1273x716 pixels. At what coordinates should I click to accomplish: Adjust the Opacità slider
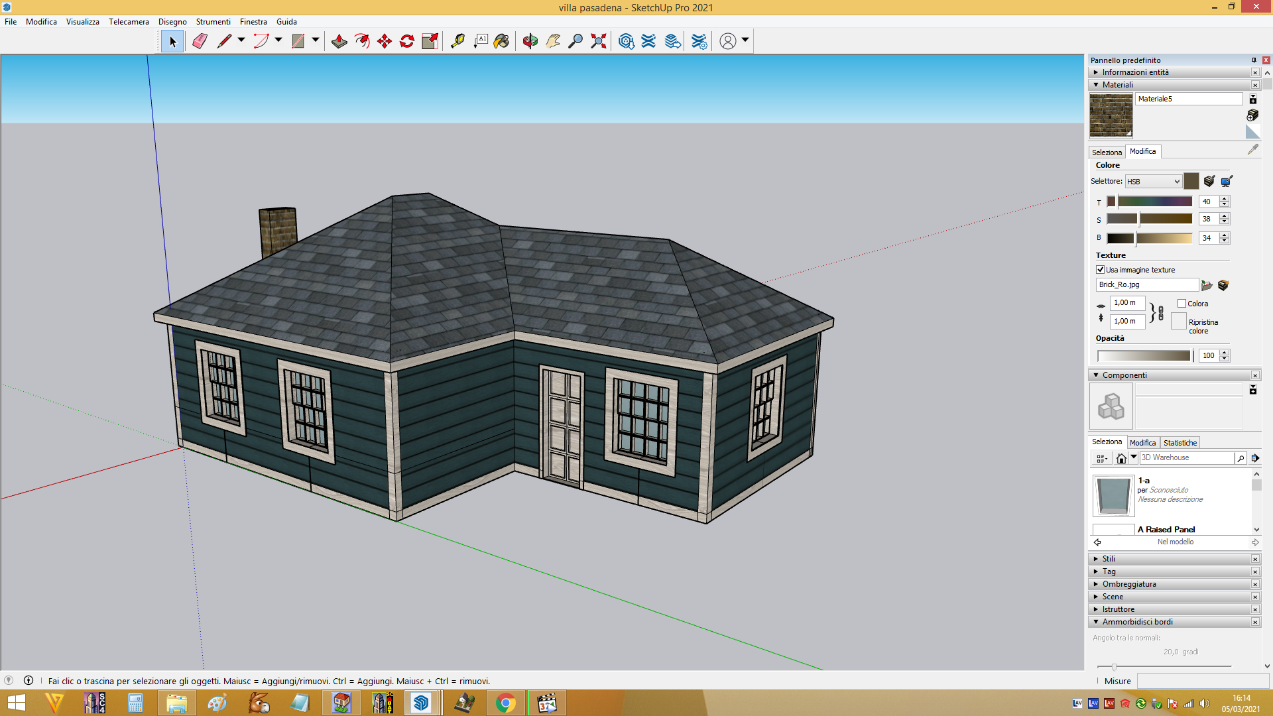pos(1145,356)
